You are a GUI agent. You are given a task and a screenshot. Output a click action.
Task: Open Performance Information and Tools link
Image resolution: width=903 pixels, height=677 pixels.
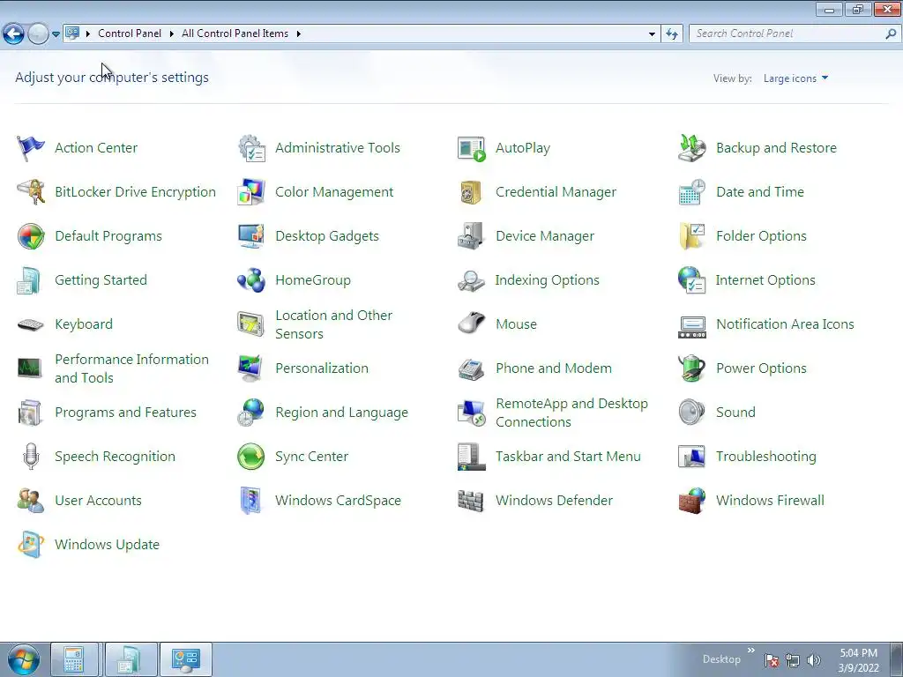coord(132,368)
